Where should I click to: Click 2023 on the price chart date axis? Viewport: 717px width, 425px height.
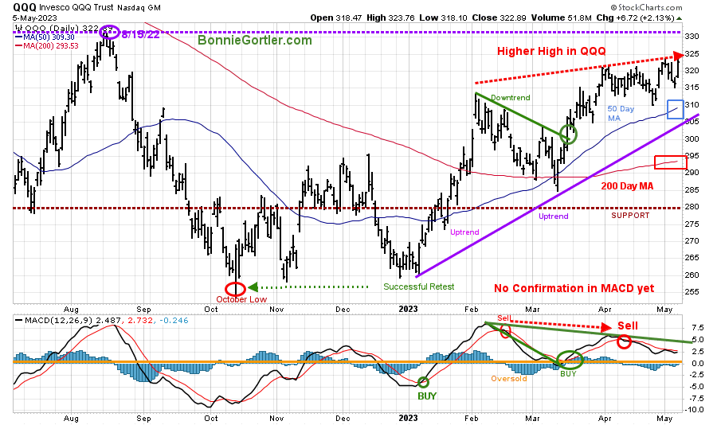coord(409,309)
